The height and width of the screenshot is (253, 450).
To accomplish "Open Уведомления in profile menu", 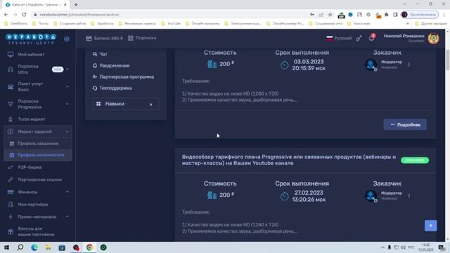I will pyautogui.click(x=111, y=65).
